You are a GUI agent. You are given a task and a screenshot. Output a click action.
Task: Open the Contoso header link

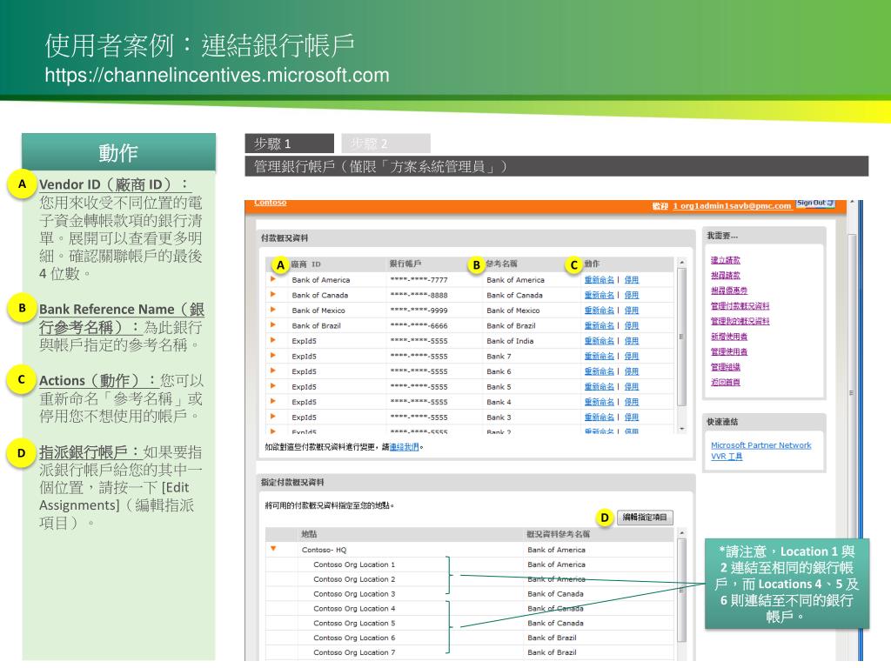point(270,203)
